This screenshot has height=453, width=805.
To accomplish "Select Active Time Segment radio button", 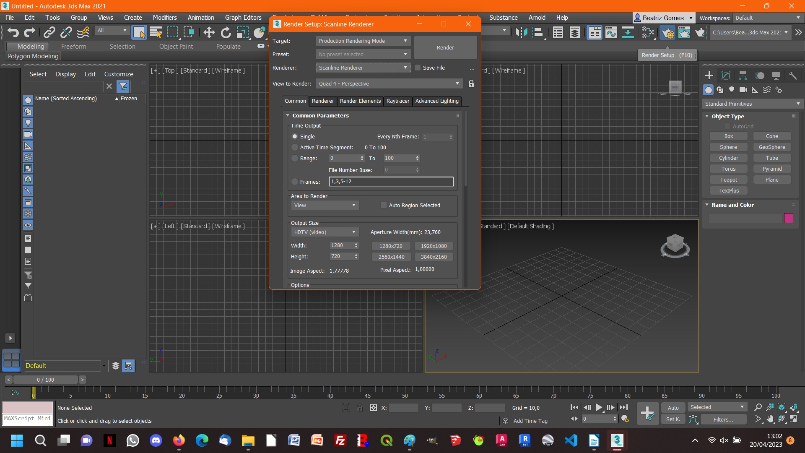I will pyautogui.click(x=295, y=147).
